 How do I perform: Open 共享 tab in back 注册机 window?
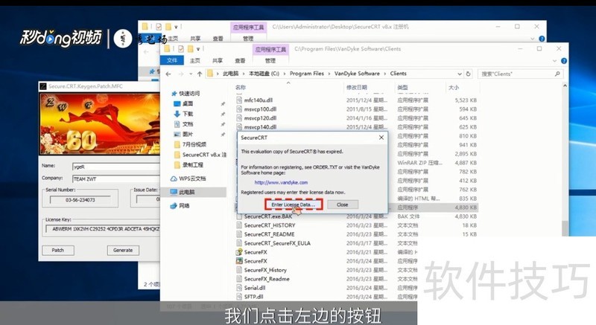[195, 39]
